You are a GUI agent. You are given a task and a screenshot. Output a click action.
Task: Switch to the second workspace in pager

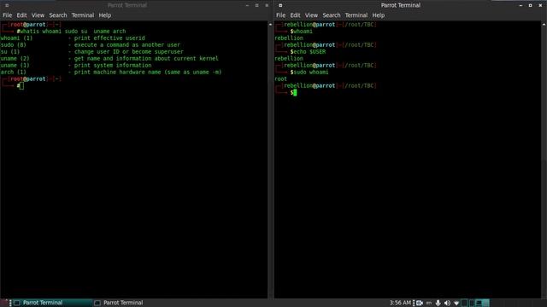471,303
